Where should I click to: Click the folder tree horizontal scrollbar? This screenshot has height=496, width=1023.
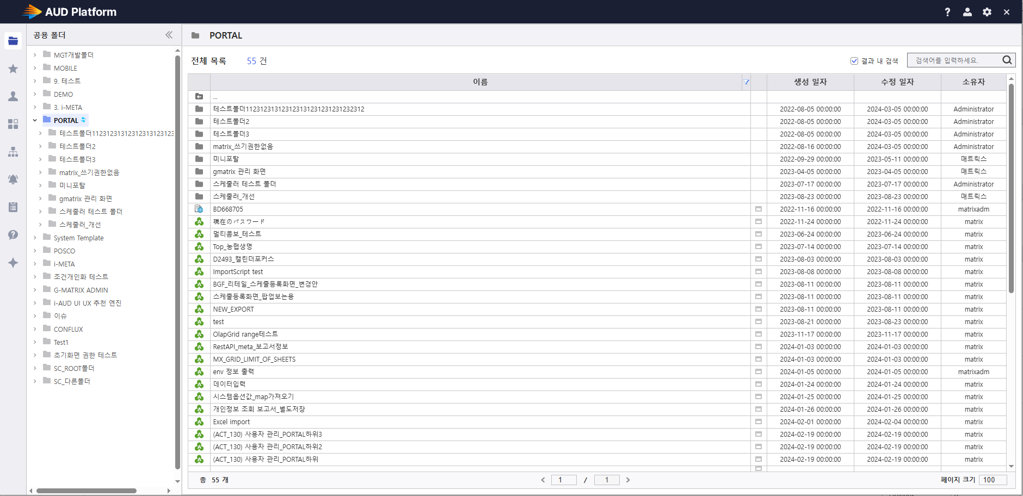[x=87, y=491]
